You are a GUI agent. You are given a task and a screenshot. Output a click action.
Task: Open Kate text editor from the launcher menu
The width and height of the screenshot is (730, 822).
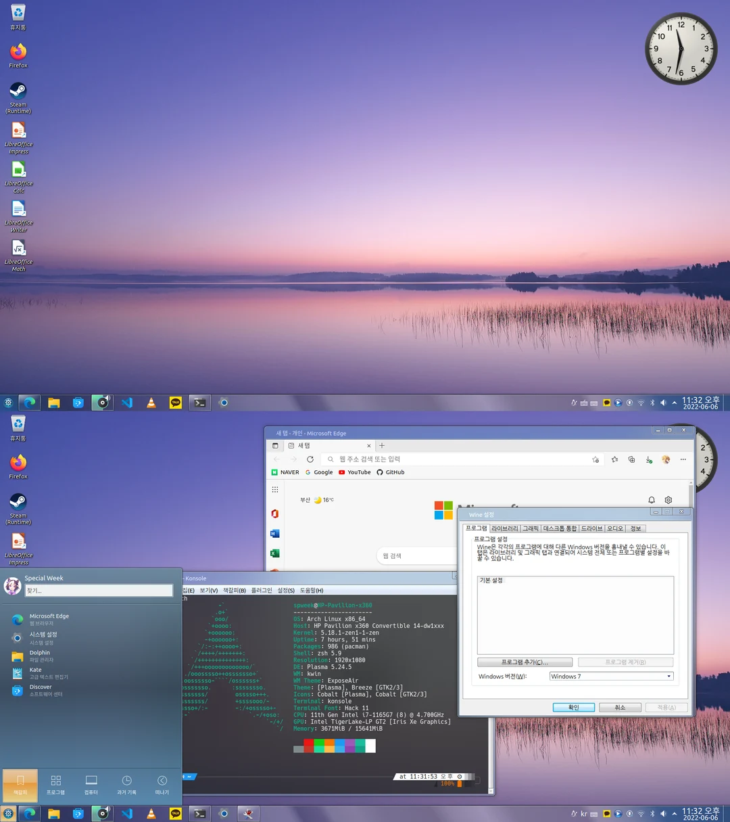point(34,672)
